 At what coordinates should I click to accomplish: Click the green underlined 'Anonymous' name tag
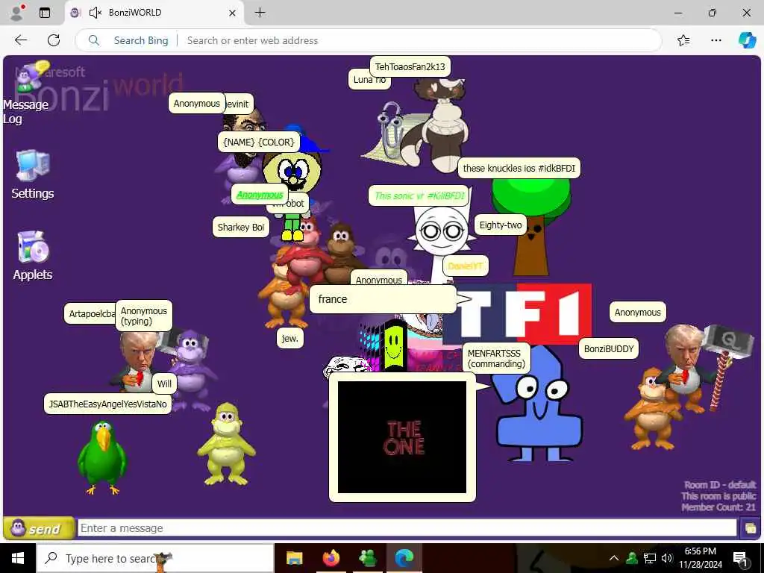pyautogui.click(x=259, y=195)
